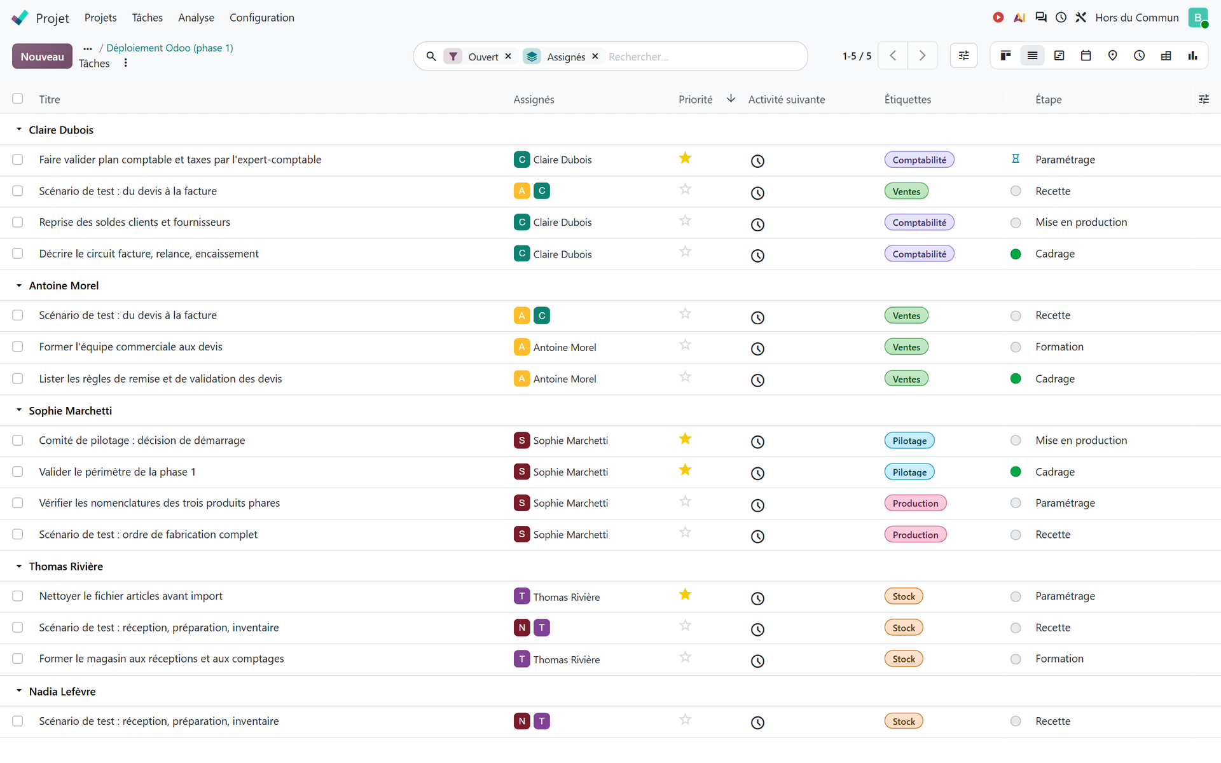Open optional columns settings icon in header
This screenshot has width=1221, height=763.
pyautogui.click(x=1204, y=99)
